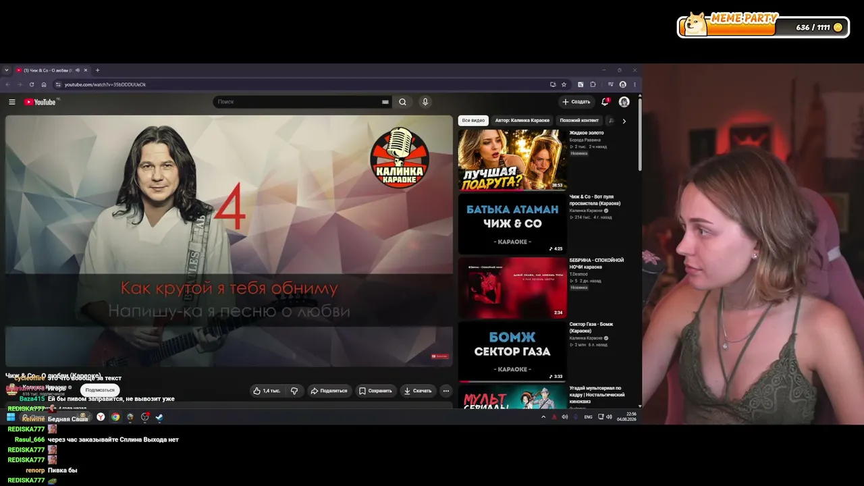Select the Все видео filter chip

tap(473, 120)
